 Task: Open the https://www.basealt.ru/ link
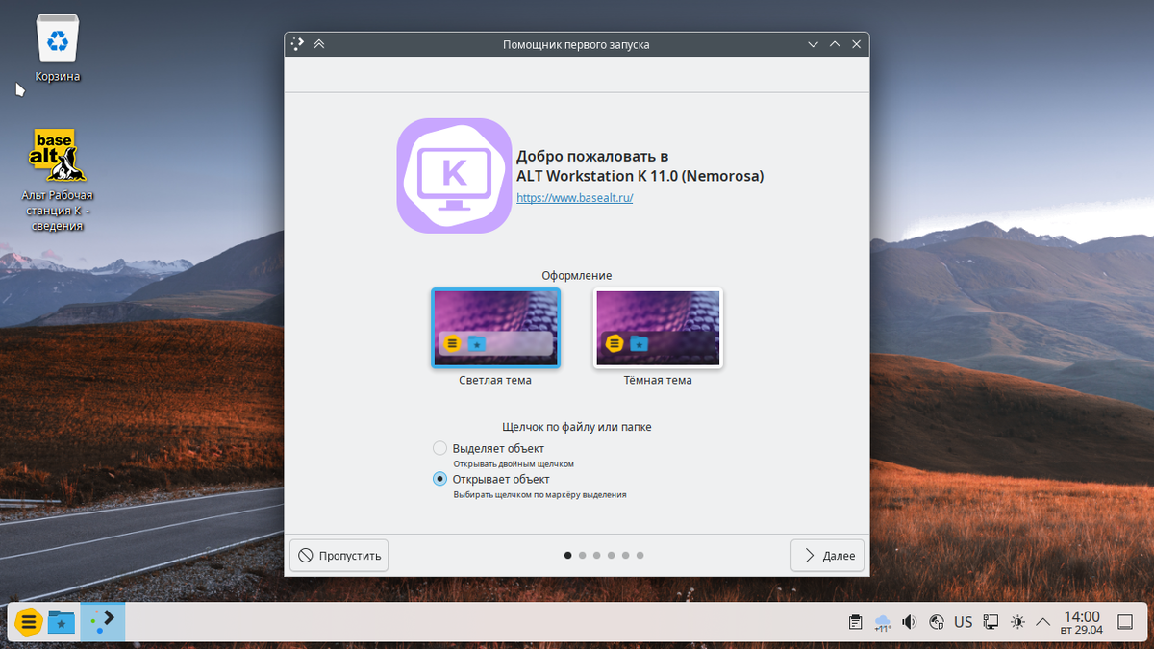click(575, 197)
